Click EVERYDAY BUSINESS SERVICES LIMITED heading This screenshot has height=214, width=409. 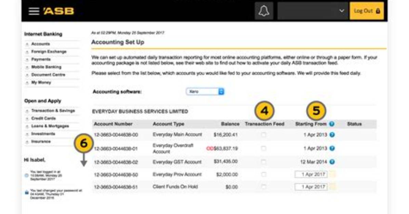click(x=140, y=111)
